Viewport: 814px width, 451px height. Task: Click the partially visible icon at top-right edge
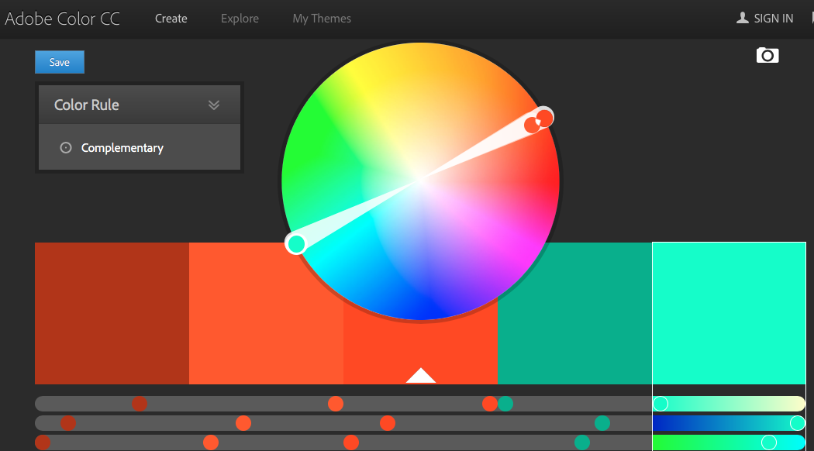[x=810, y=18]
